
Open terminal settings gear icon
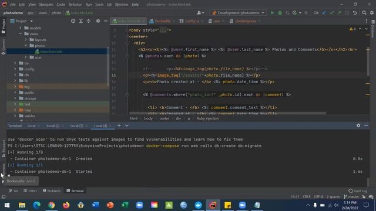pos(358,125)
